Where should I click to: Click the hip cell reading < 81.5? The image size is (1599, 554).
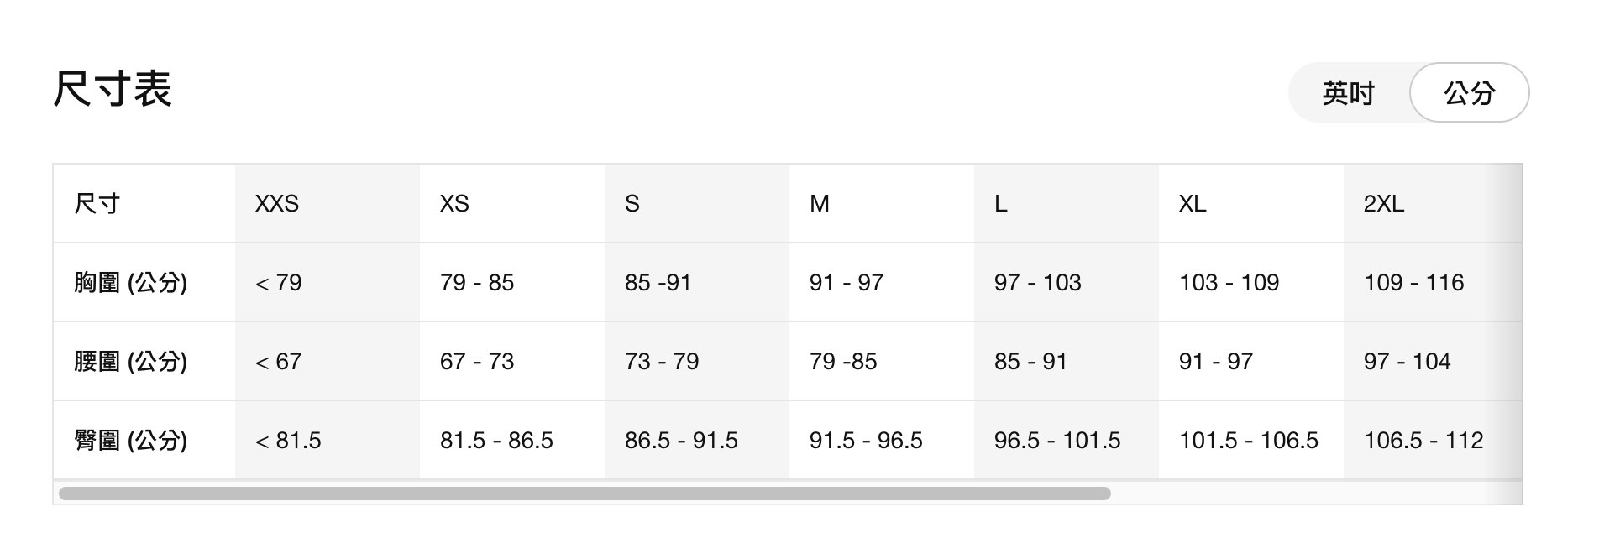pyautogui.click(x=288, y=441)
